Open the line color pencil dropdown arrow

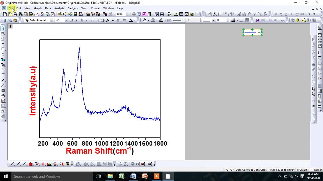point(165,20)
